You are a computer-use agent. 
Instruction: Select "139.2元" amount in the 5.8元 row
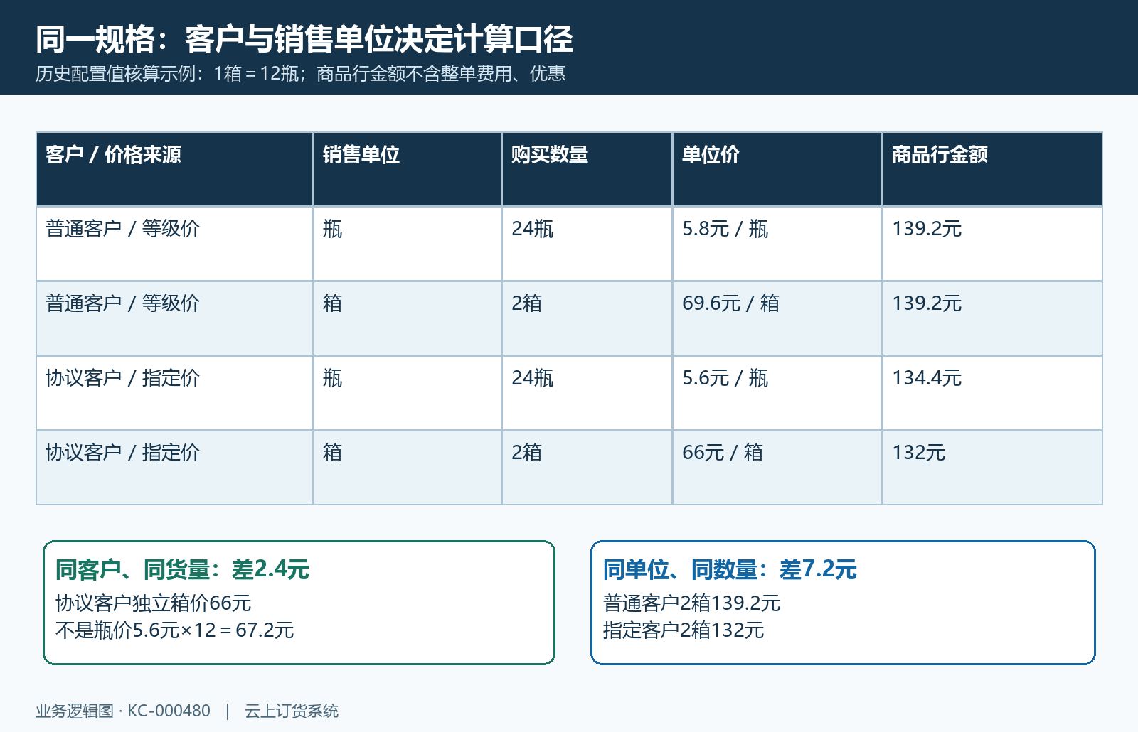click(x=927, y=229)
